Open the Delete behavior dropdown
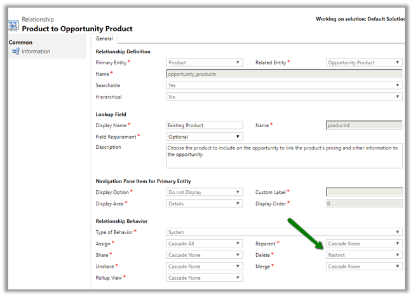The width and height of the screenshot is (413, 297). click(x=364, y=255)
